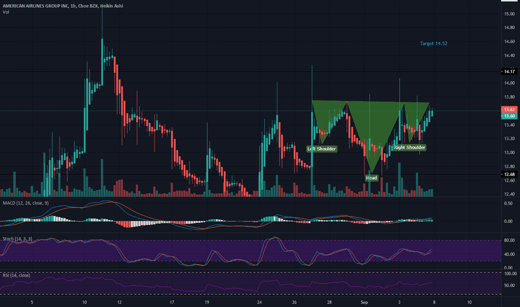The height and width of the screenshot is (307, 520).
Task: Click the Stoch (14, 3, 3) legend
Action: pos(17,239)
